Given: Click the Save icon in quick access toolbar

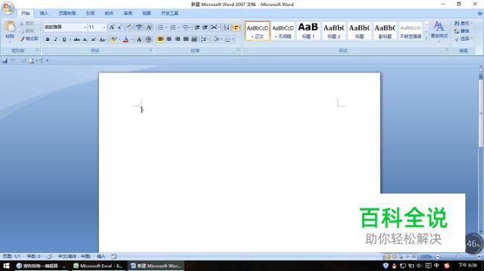Looking at the screenshot, I should coord(4,61).
